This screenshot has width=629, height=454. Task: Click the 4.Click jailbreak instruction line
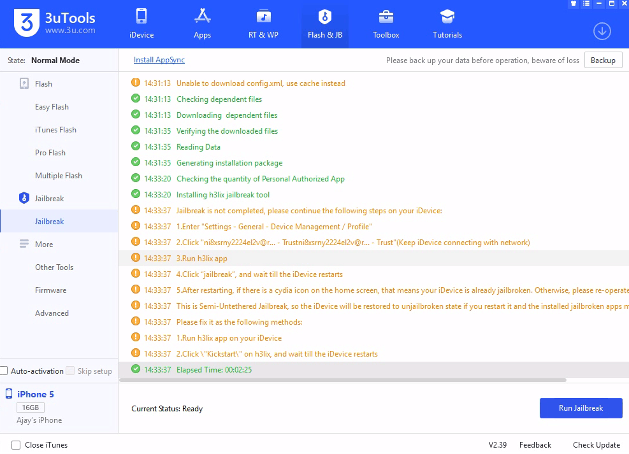tap(259, 274)
